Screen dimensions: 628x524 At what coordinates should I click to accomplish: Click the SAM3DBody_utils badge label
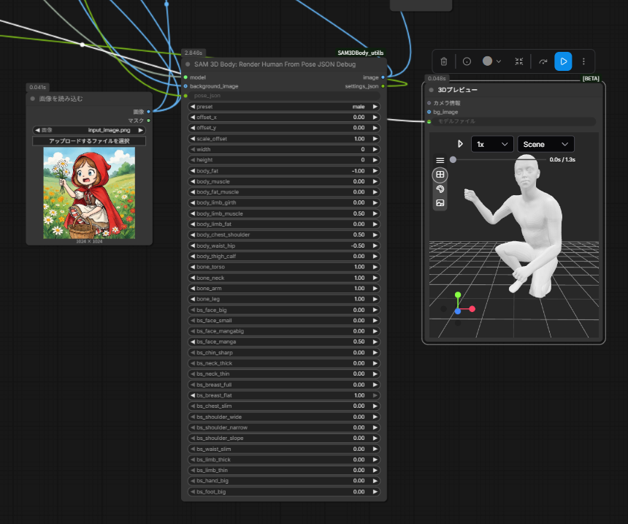point(361,53)
